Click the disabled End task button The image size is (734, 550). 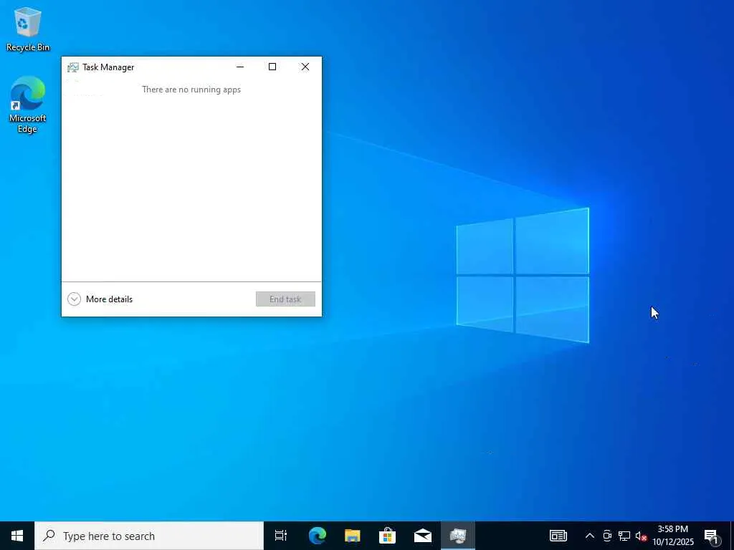(x=285, y=299)
